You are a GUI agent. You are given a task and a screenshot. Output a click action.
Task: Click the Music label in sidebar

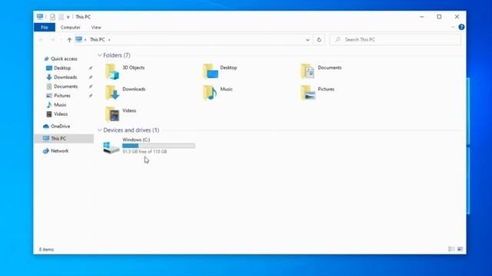coord(60,105)
